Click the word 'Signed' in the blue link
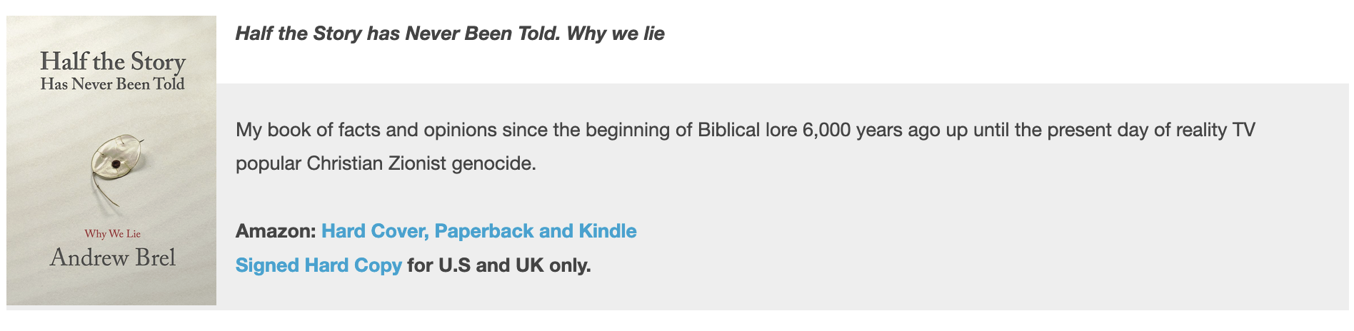 [267, 265]
